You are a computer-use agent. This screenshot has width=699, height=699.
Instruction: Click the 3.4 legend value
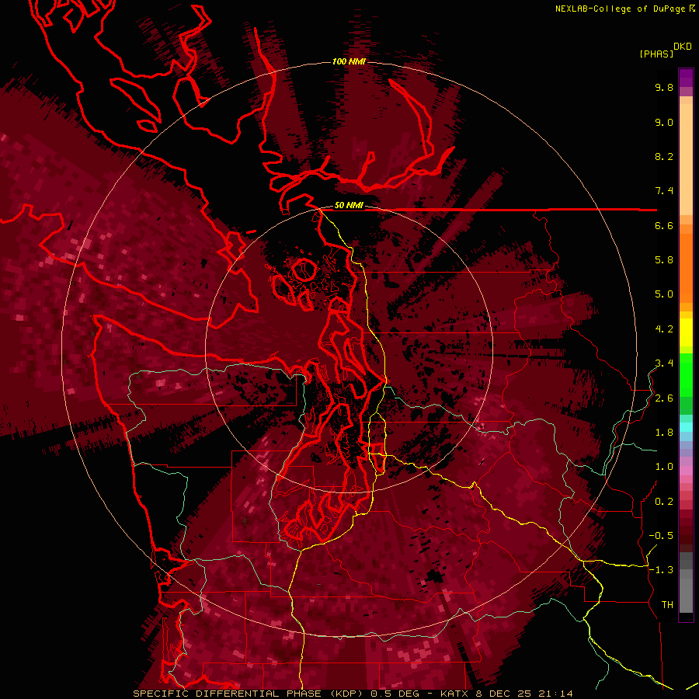point(664,363)
